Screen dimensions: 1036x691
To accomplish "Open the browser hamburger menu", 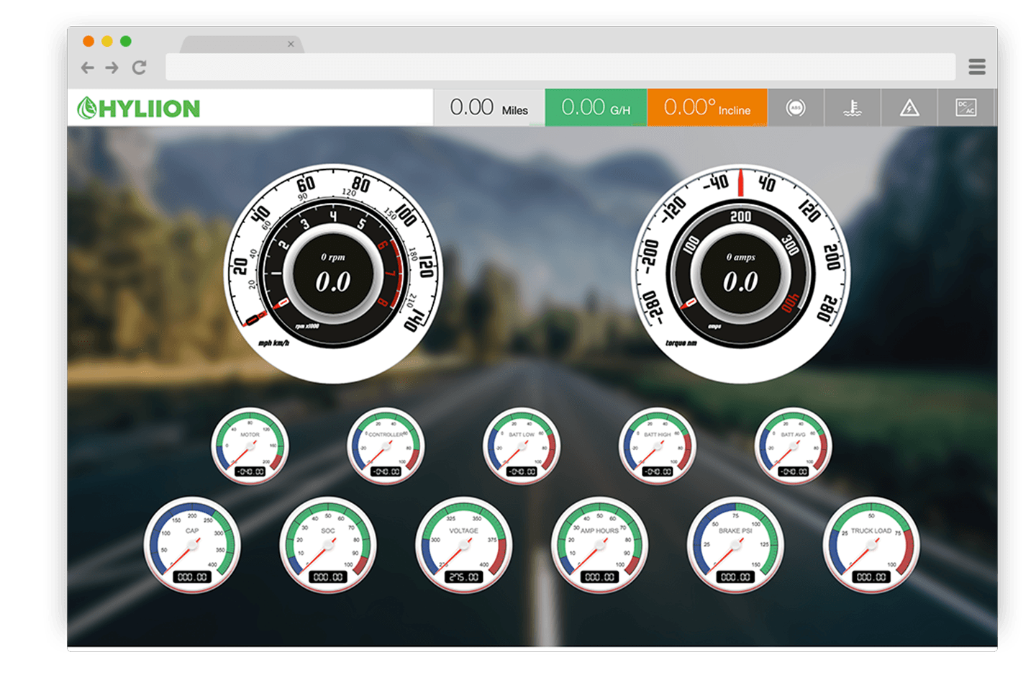I will click(976, 67).
